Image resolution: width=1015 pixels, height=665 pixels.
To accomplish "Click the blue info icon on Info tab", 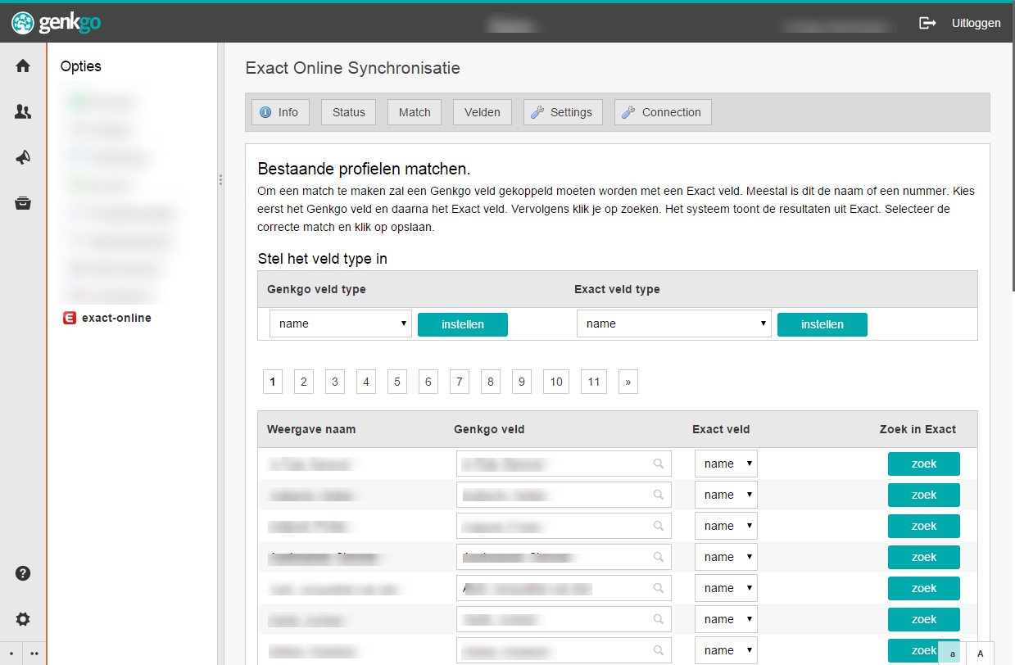I will pyautogui.click(x=265, y=112).
